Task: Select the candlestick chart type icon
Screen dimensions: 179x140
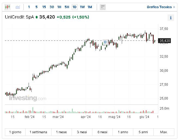Action: 7,7
